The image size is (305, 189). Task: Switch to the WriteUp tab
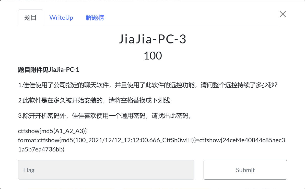click(61, 18)
